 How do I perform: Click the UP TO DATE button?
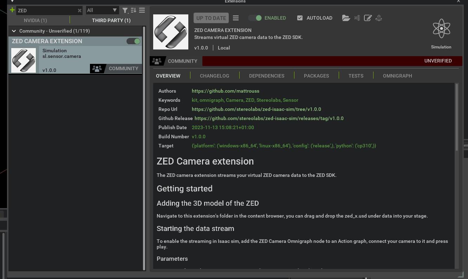point(211,18)
